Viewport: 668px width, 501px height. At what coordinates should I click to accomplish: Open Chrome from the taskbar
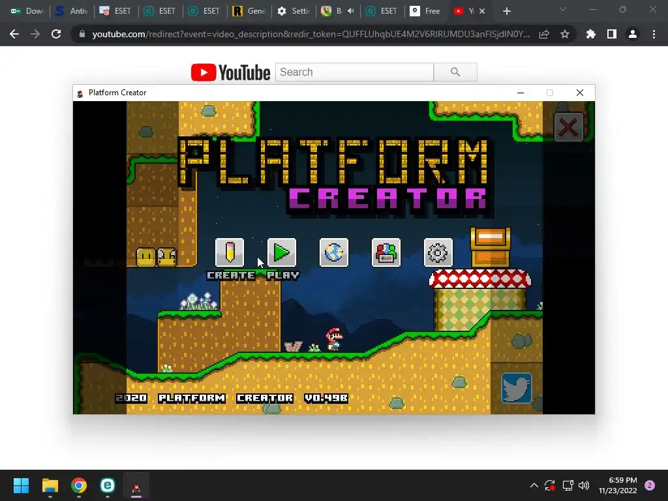[79, 485]
